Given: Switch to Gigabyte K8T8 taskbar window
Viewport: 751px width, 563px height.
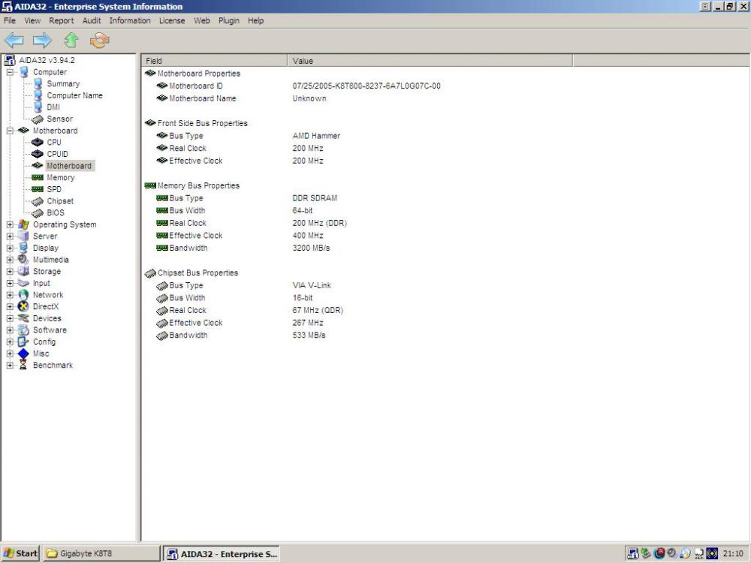Looking at the screenshot, I should coord(101,554).
